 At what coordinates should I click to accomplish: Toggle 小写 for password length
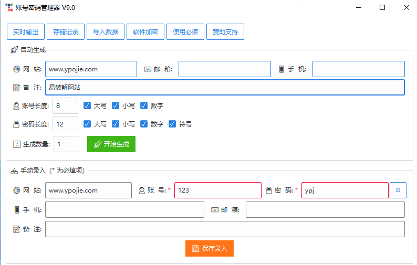point(116,124)
